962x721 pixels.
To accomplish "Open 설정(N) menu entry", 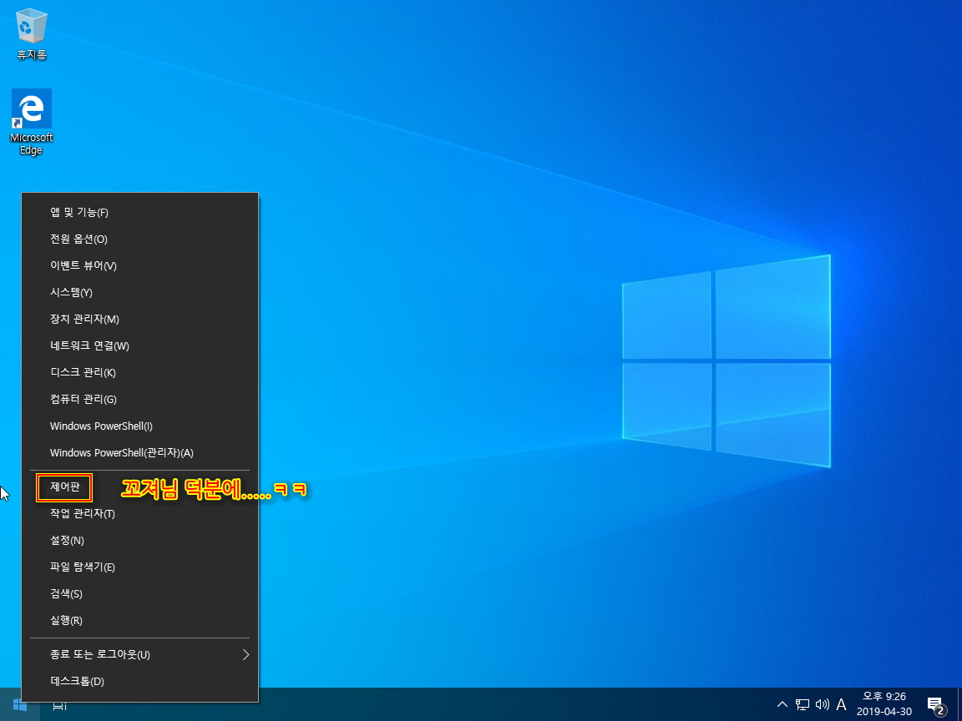I will (140, 540).
